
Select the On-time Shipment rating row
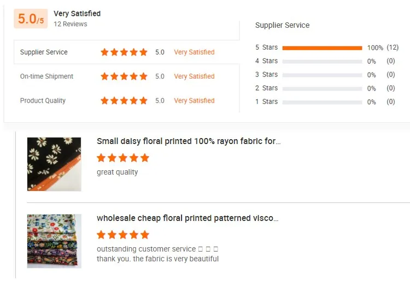tap(46, 76)
